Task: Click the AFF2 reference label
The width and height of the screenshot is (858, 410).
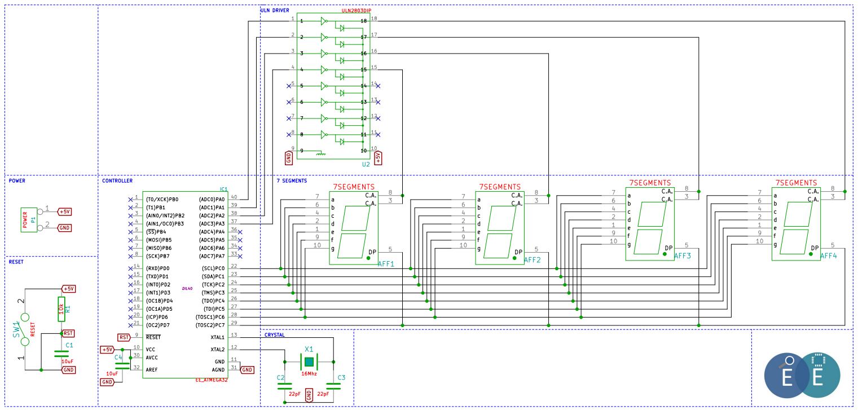Action: [533, 260]
